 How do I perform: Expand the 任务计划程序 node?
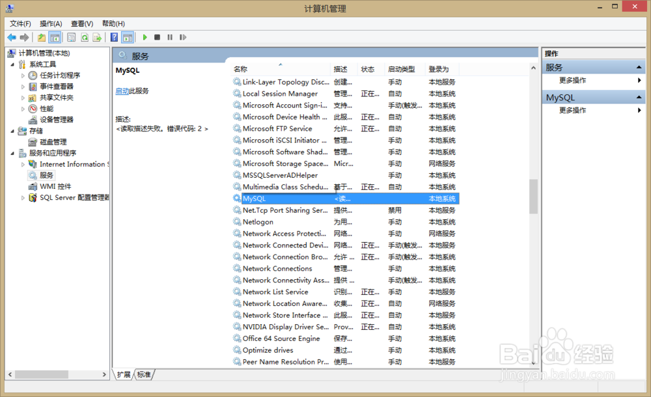23,75
